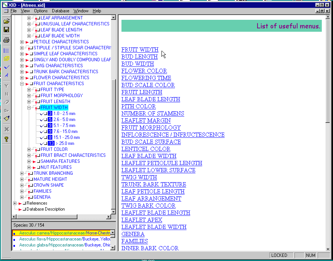Click the floppy disk save icon

[6, 29]
